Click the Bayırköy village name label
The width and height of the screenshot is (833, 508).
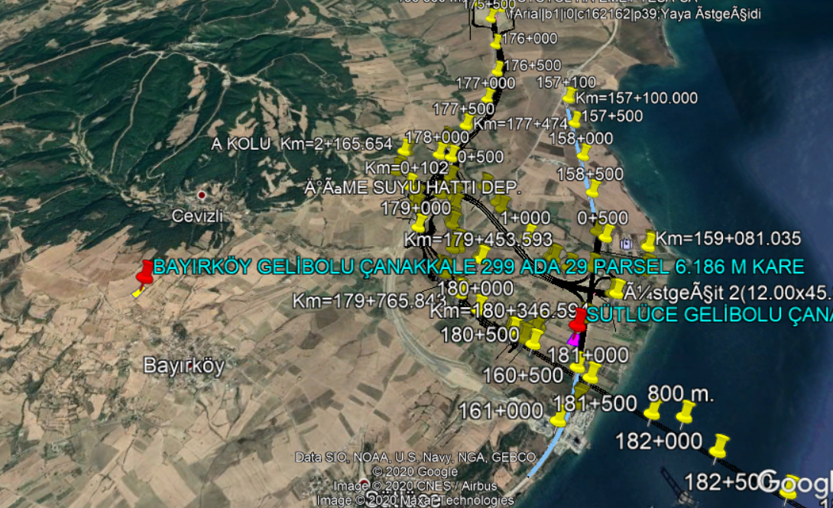[x=183, y=366]
